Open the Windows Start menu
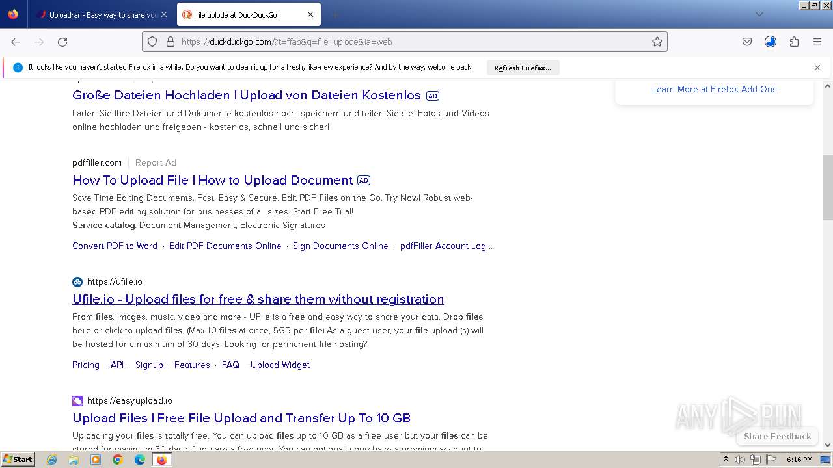Image resolution: width=833 pixels, height=468 pixels. tap(18, 460)
